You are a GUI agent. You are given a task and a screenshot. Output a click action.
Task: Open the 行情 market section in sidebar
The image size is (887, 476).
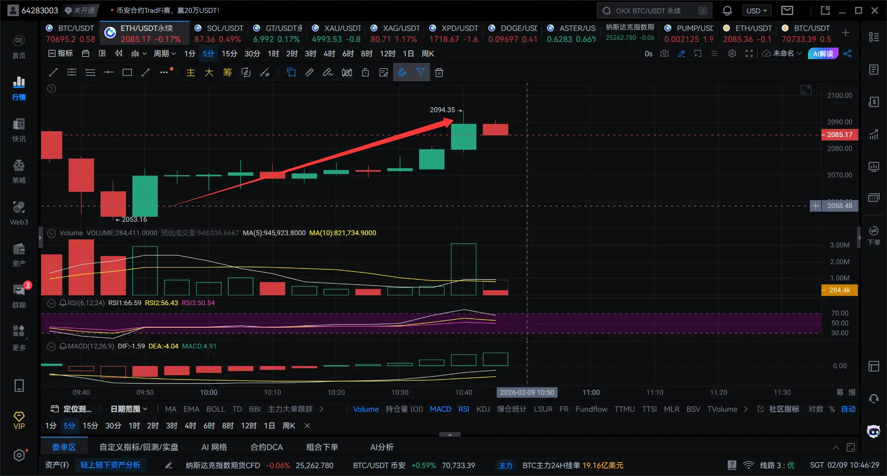pos(19,88)
